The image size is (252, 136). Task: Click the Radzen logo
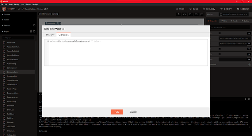point(9,9)
